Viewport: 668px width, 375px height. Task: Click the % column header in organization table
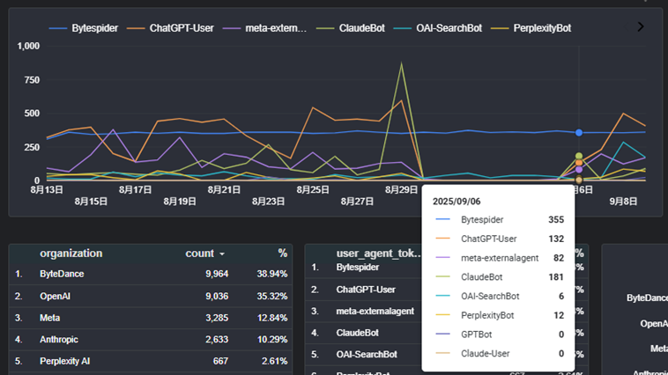[x=282, y=254]
